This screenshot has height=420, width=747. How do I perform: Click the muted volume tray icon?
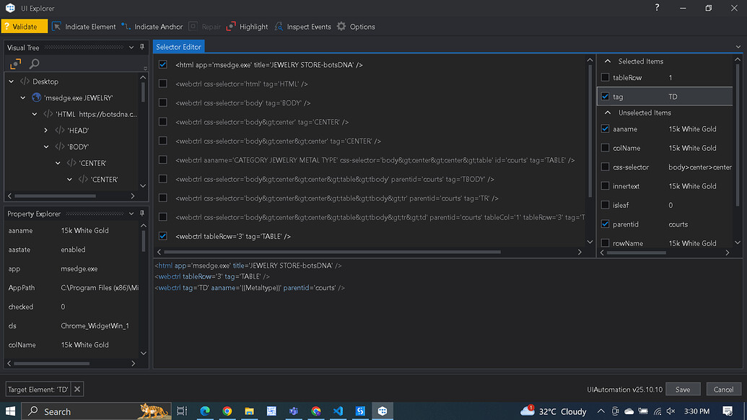(x=670, y=411)
